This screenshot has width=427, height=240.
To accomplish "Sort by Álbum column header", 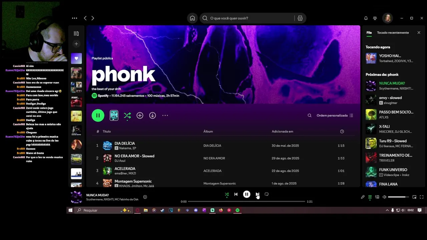I will point(208,131).
